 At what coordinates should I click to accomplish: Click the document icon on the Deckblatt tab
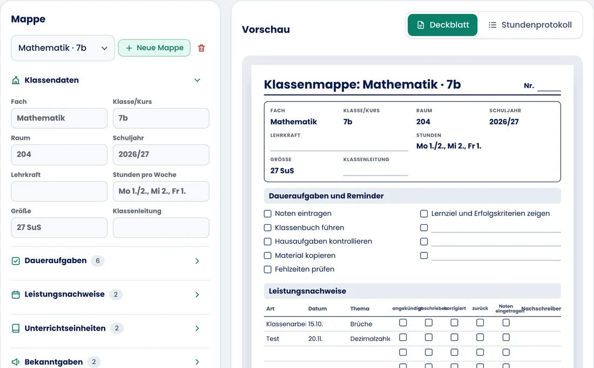(x=421, y=25)
